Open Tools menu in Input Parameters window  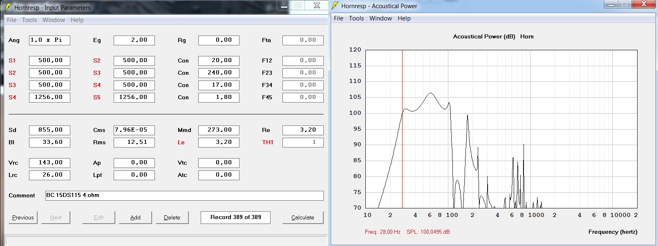coord(29,20)
